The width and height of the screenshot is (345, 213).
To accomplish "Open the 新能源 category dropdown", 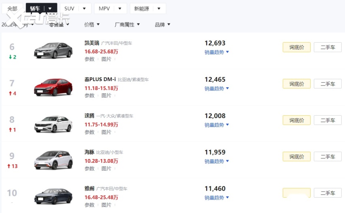I will coord(159,9).
